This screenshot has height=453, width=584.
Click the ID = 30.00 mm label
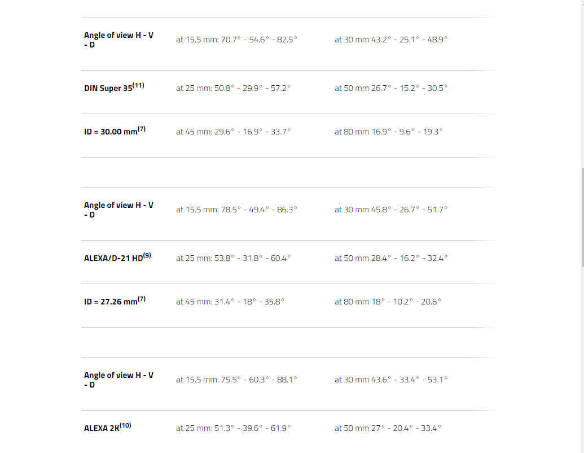(x=111, y=132)
